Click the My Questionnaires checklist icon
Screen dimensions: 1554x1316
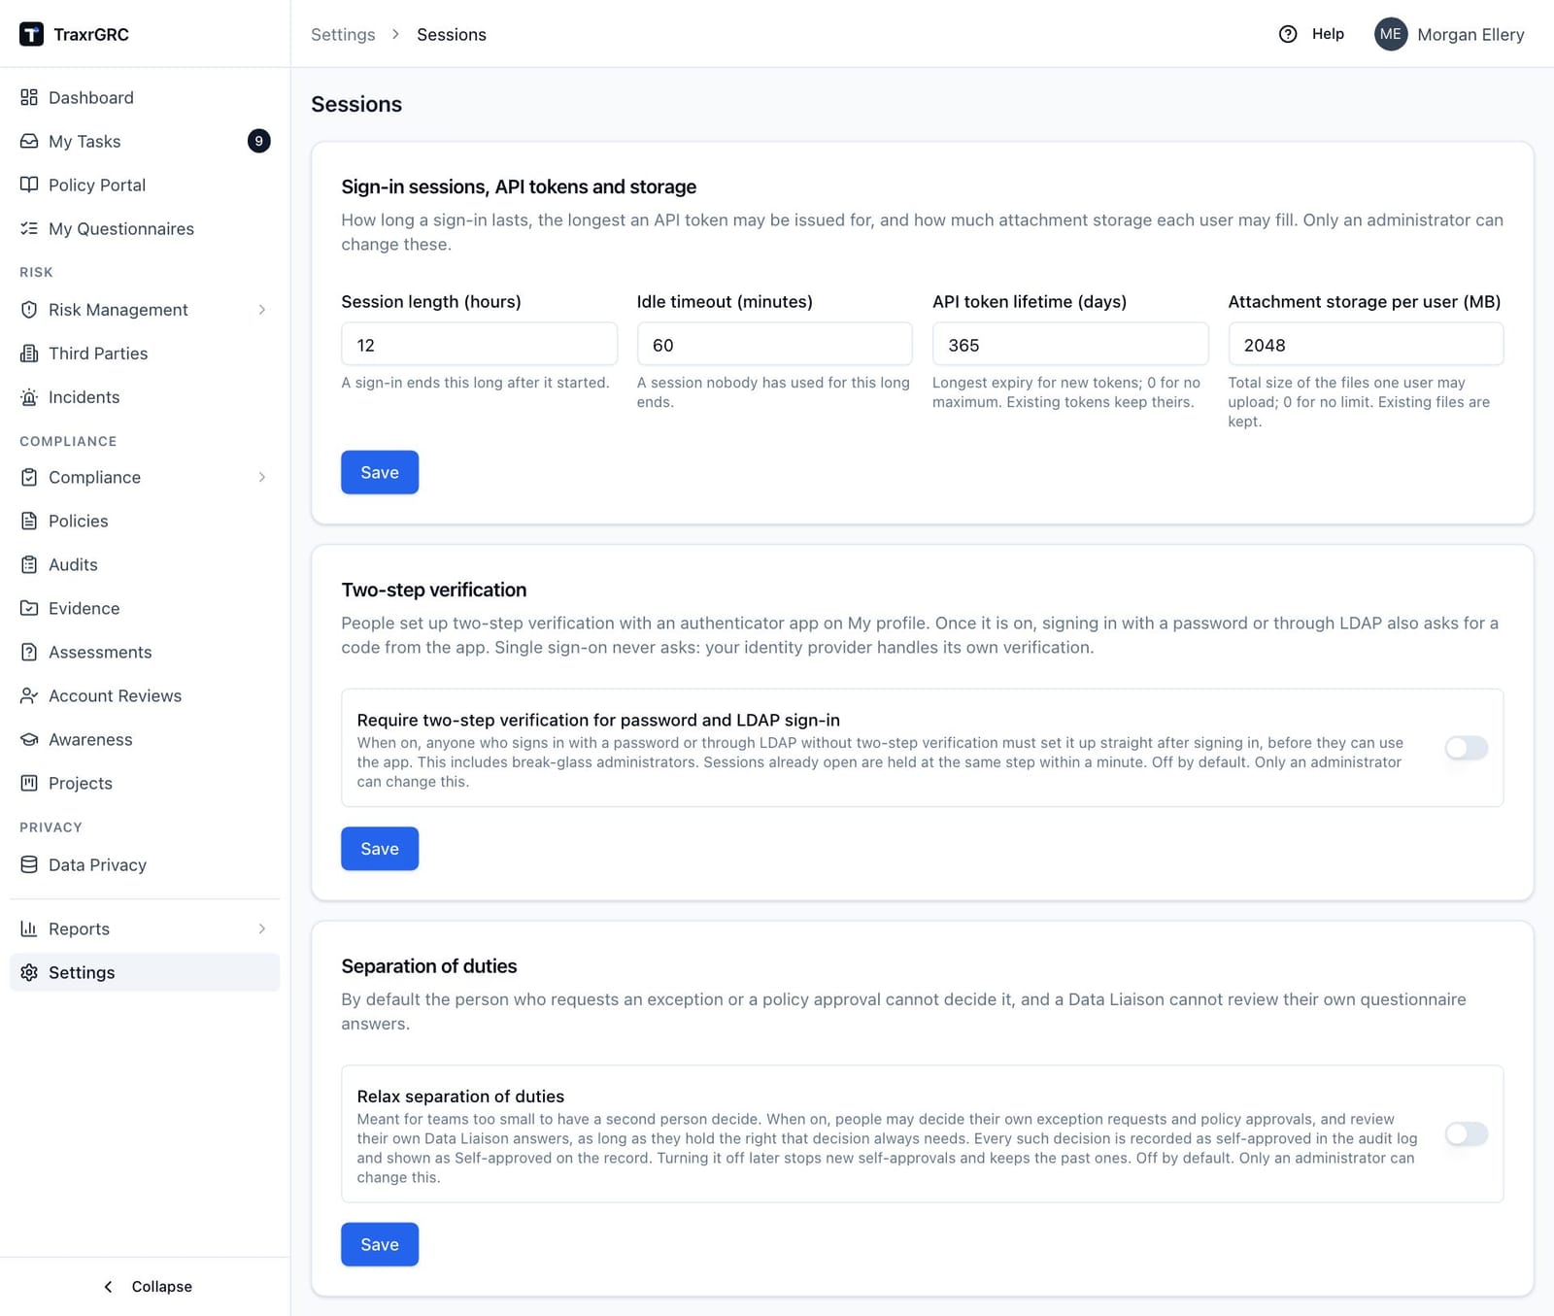point(29,228)
